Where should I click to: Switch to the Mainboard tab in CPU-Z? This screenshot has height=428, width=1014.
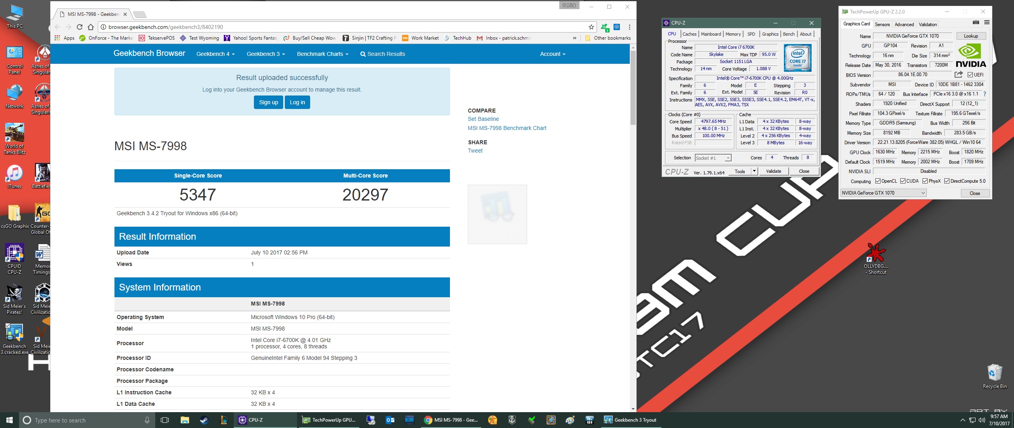point(711,34)
